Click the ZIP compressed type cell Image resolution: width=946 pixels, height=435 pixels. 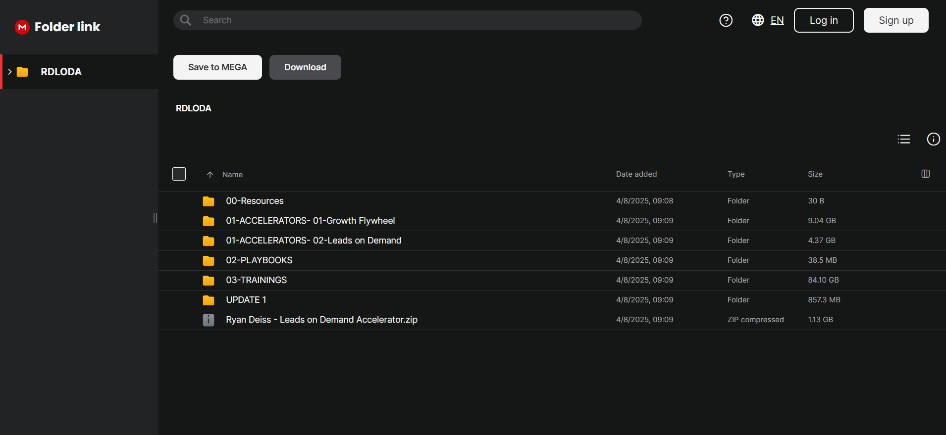756,320
